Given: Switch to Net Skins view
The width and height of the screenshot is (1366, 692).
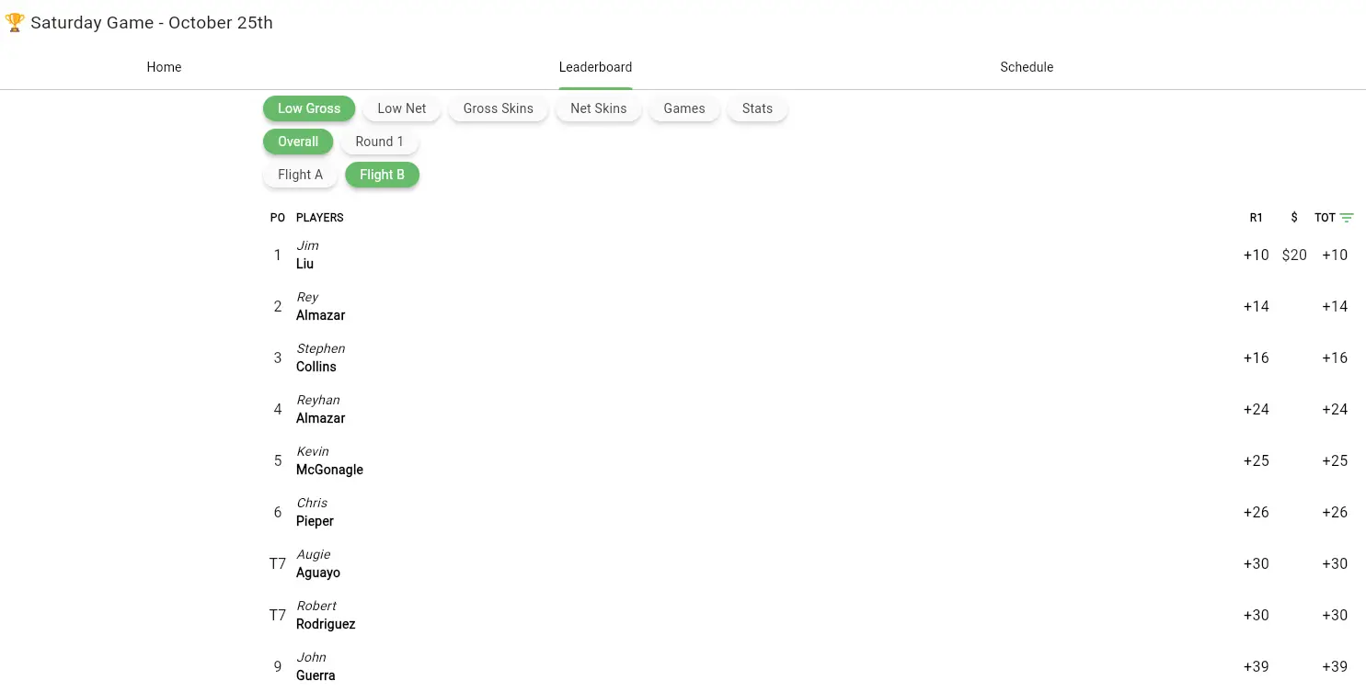Looking at the screenshot, I should [598, 108].
